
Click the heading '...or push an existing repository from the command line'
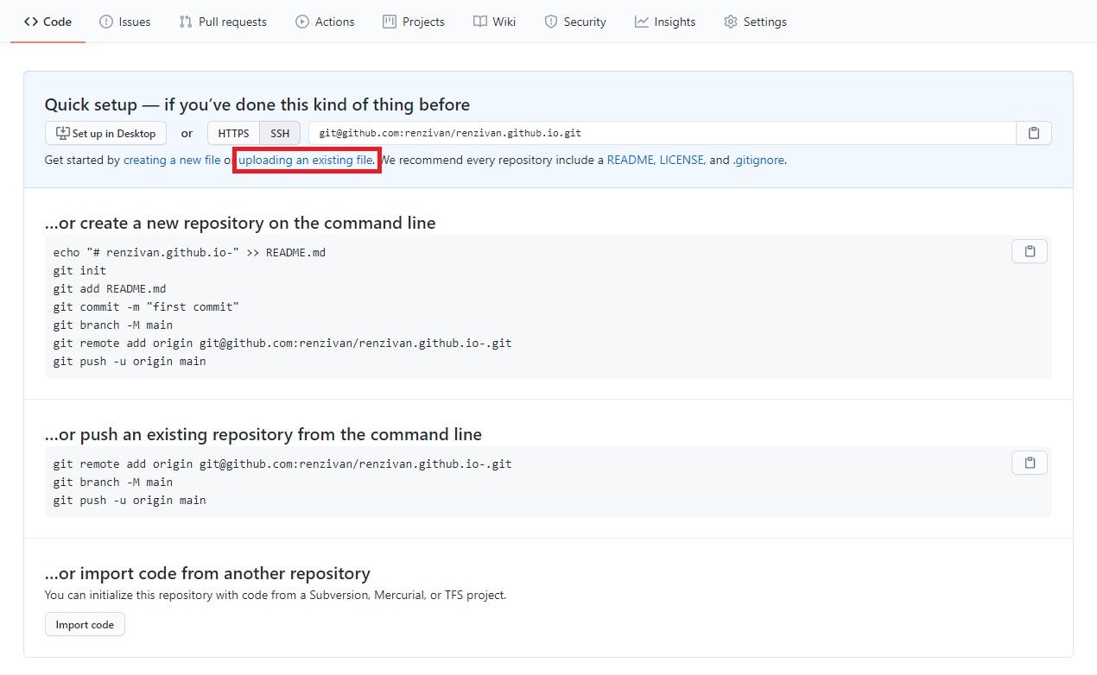(x=263, y=434)
